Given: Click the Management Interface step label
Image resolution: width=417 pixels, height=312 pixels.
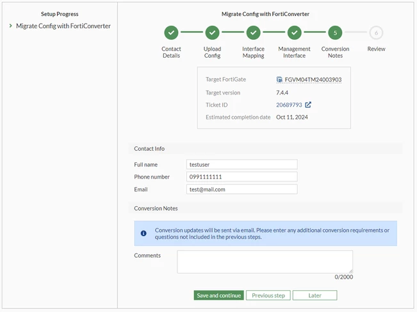Looking at the screenshot, I should pos(295,52).
